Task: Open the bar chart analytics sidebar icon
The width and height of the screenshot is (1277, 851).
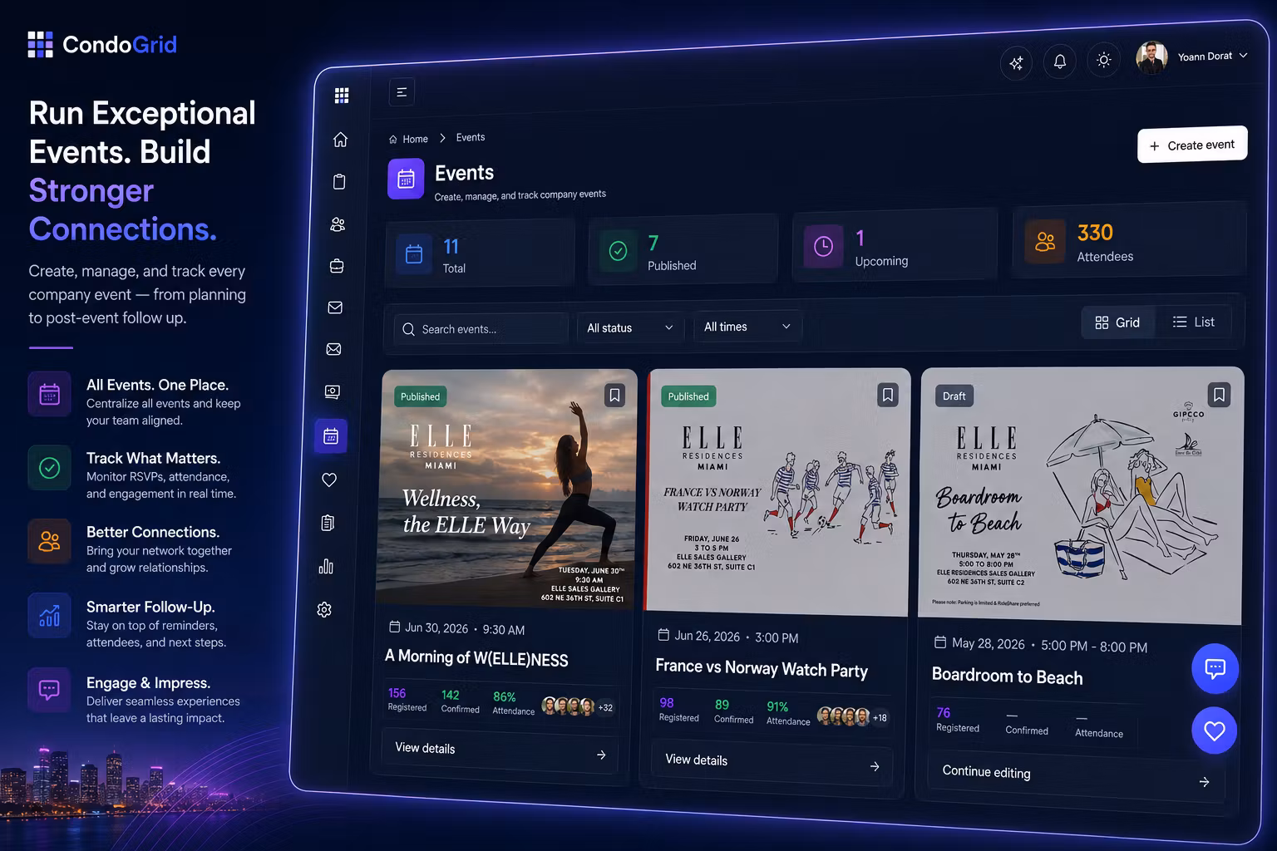Action: (x=326, y=566)
